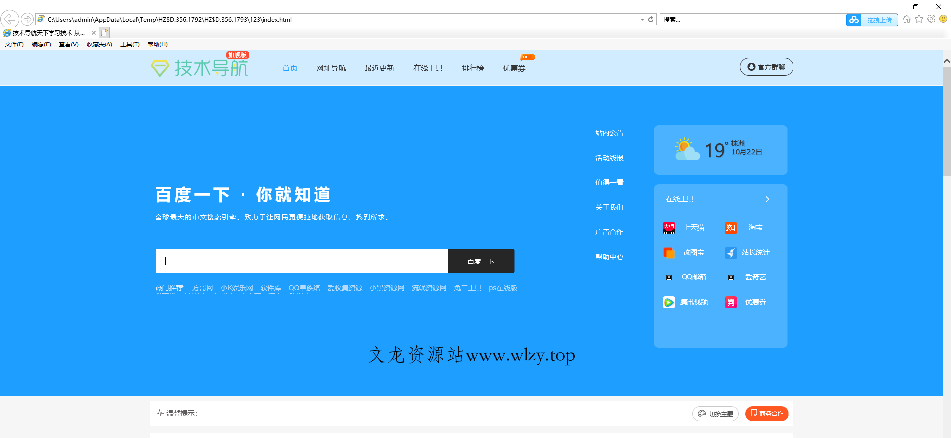This screenshot has height=438, width=951.
Task: Click the 拖拽上传 upload button
Action: 879,20
